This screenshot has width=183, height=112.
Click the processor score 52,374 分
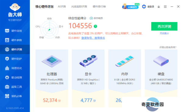pyautogui.click(x=52, y=100)
